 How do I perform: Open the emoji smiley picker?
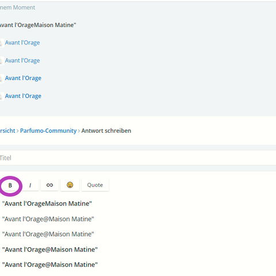pos(70,185)
